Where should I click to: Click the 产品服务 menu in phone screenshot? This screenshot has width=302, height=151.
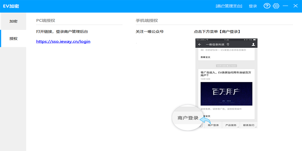coord(231,125)
